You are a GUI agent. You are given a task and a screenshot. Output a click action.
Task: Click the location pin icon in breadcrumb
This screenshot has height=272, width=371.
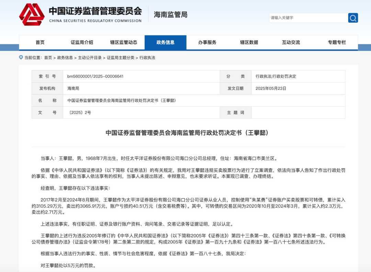pyautogui.click(x=21, y=57)
